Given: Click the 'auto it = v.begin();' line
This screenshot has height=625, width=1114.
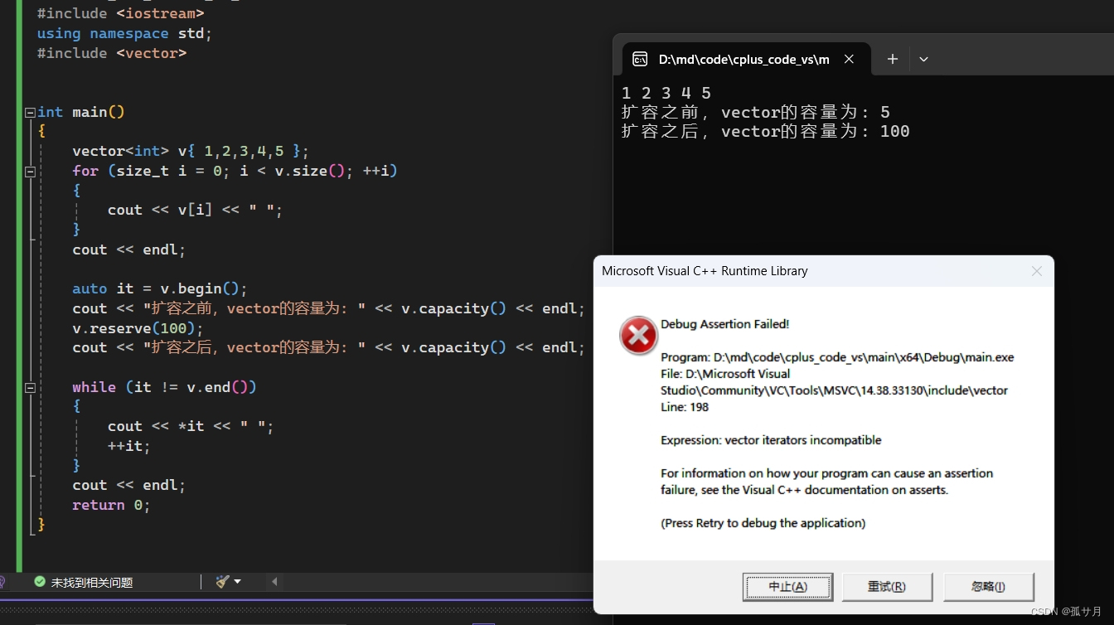Looking at the screenshot, I should [160, 288].
